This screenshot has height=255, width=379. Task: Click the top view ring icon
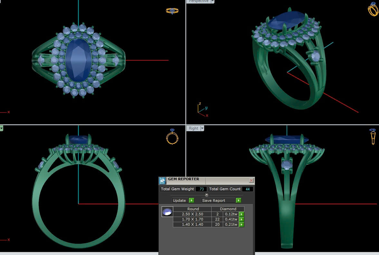pyautogui.click(x=172, y=11)
